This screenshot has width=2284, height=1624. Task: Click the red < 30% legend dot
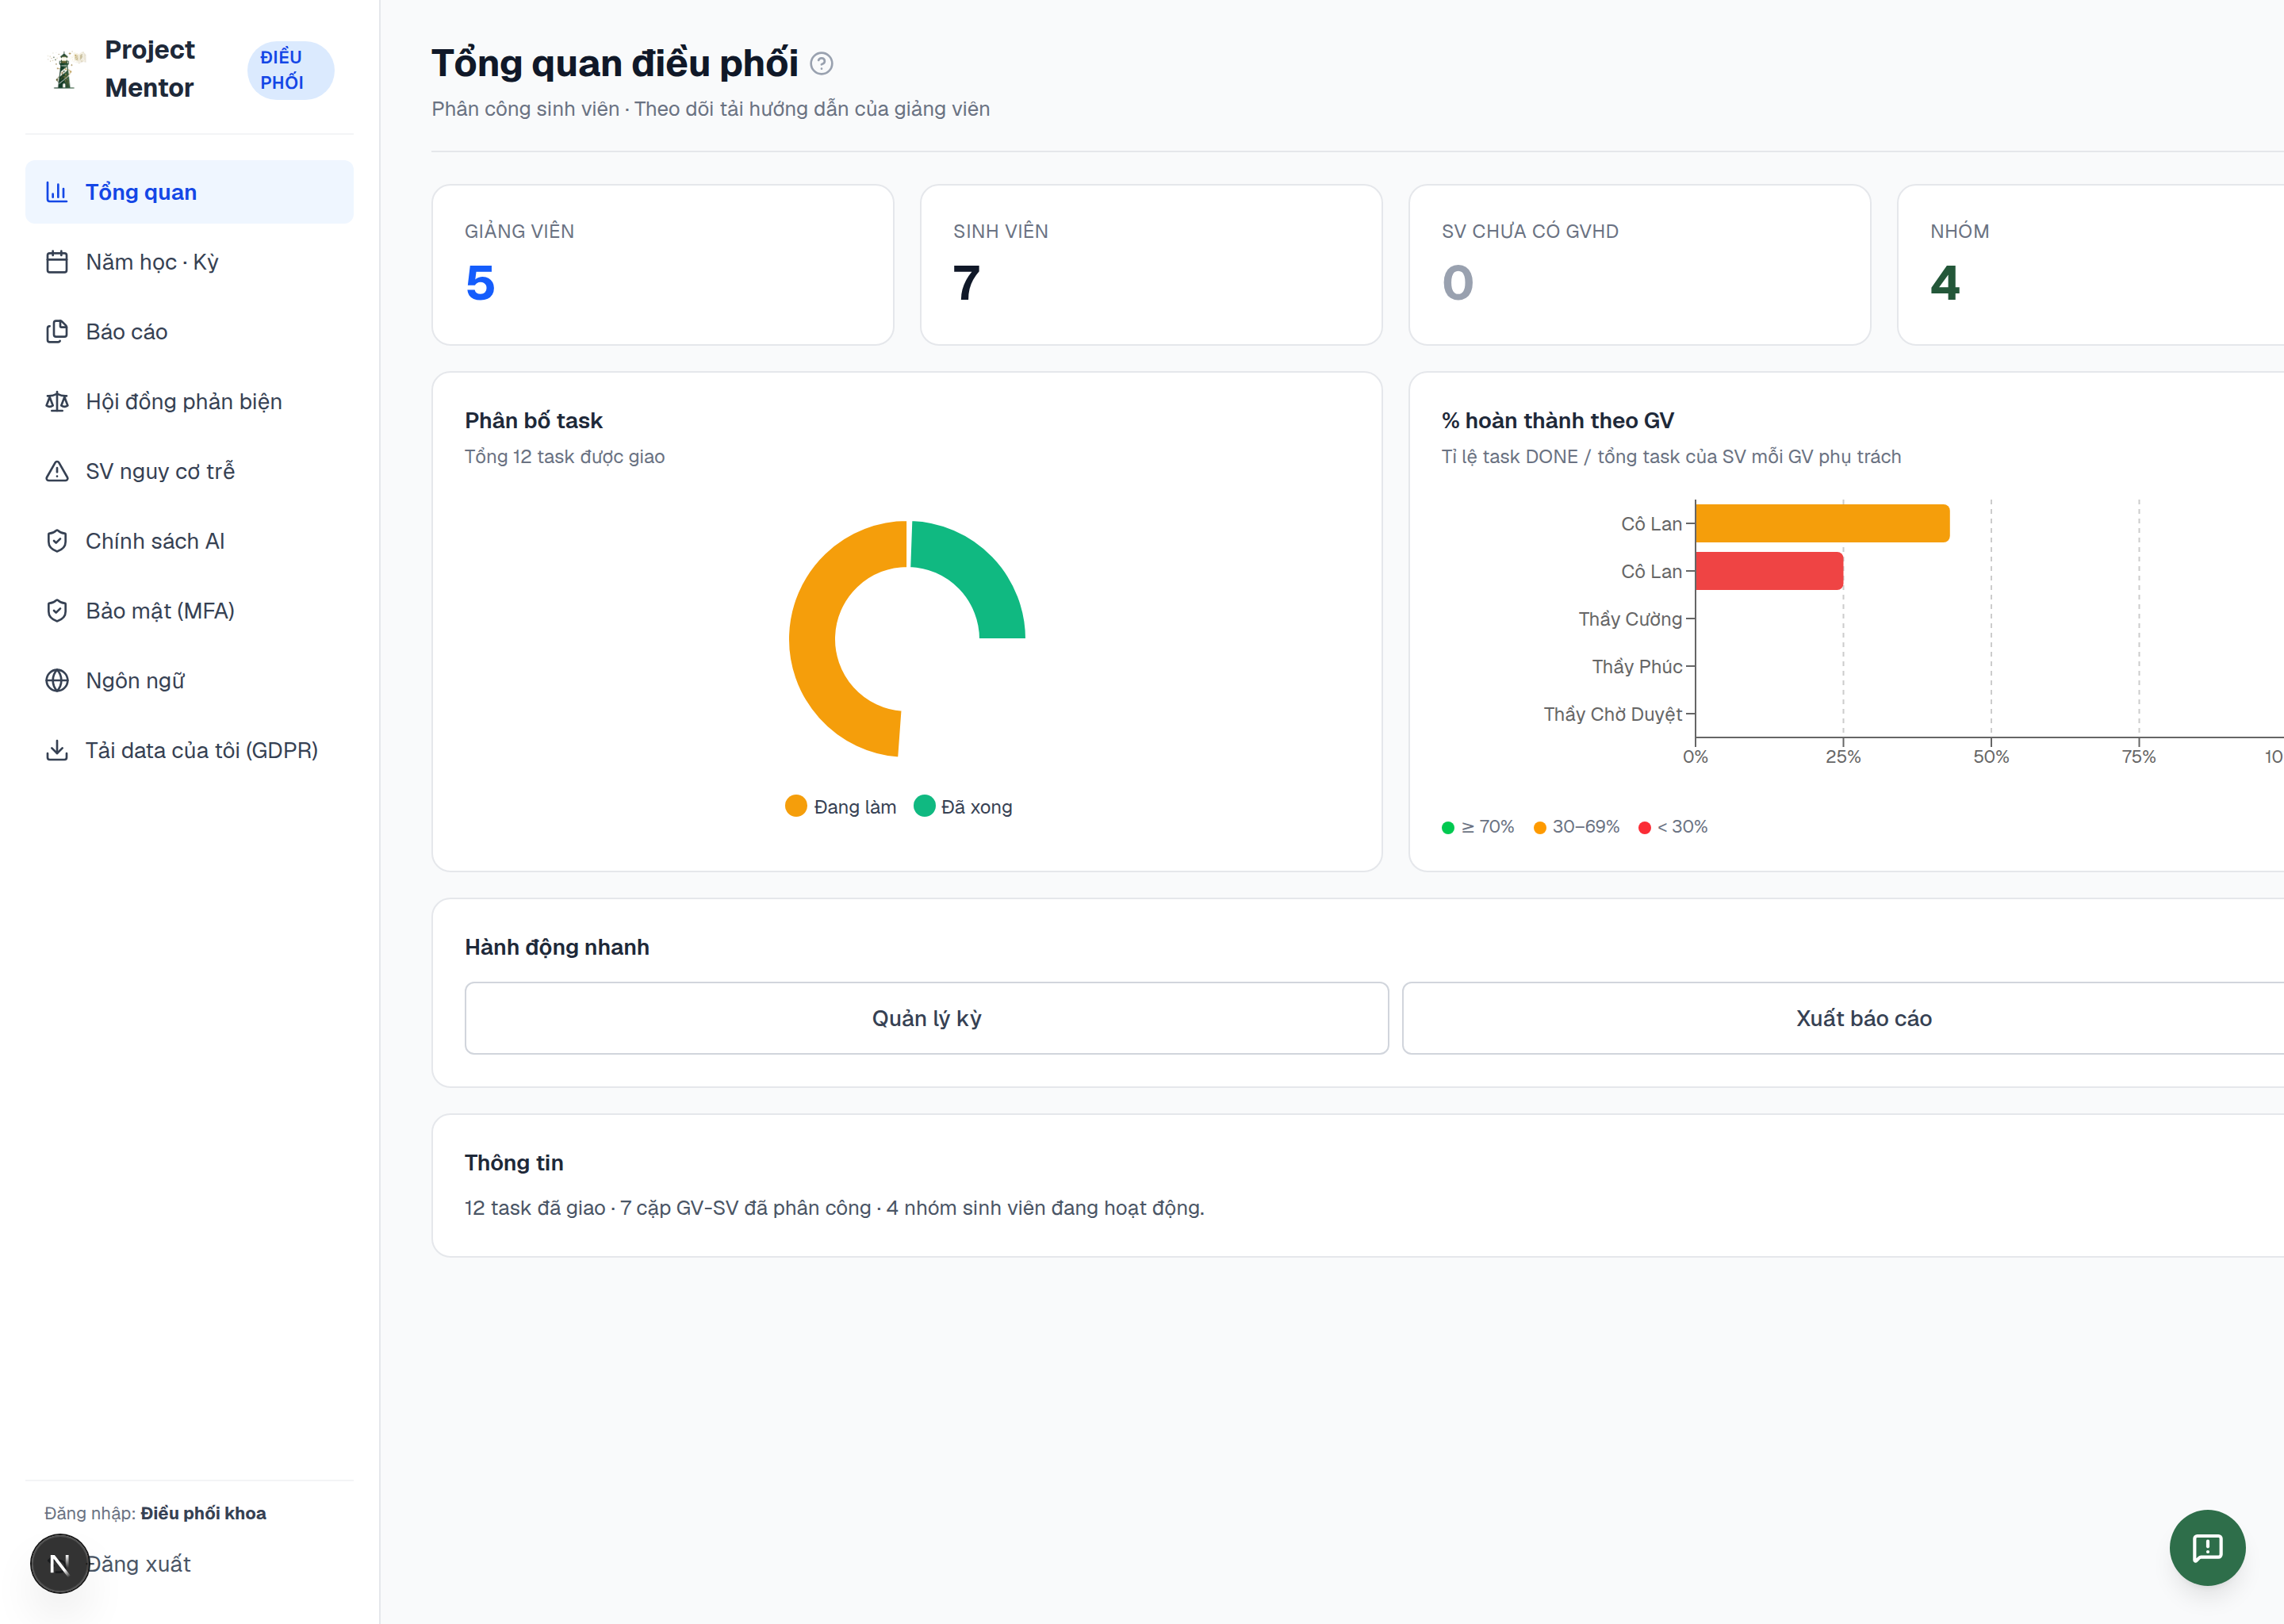1645,828
